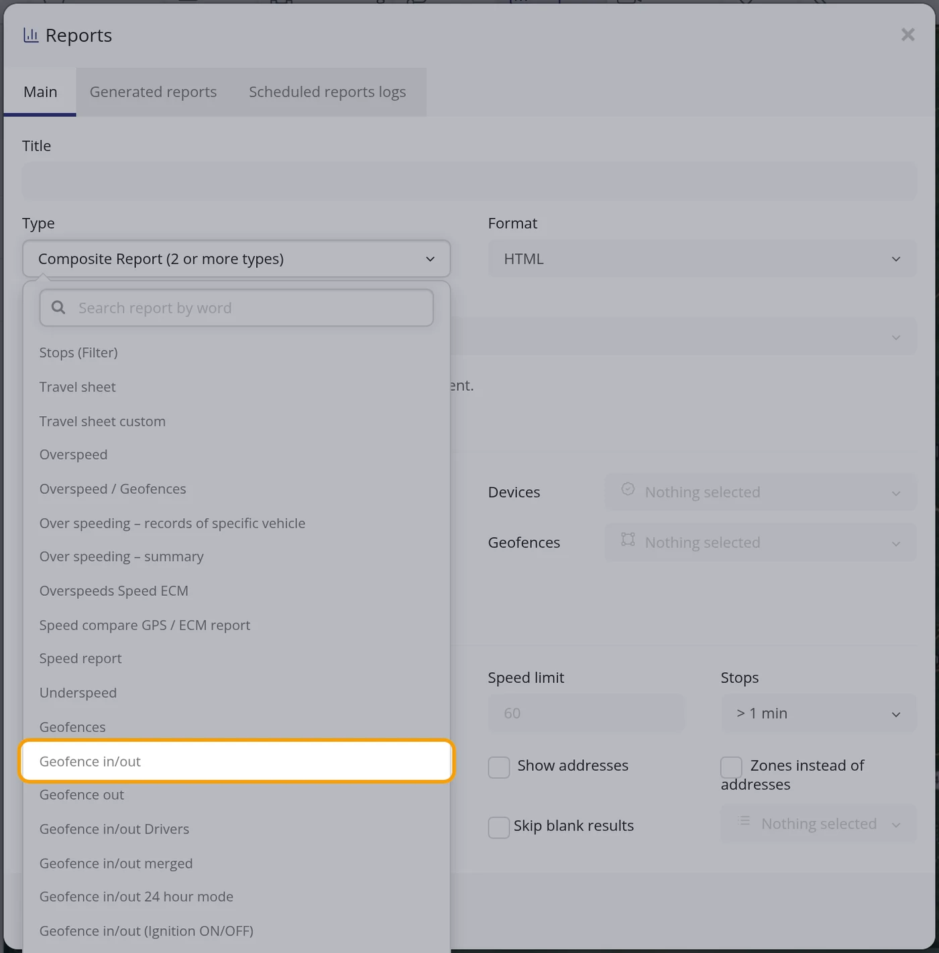Expand the Devices 'Nothing selected' dropdown
The image size is (939, 953).
761,493
